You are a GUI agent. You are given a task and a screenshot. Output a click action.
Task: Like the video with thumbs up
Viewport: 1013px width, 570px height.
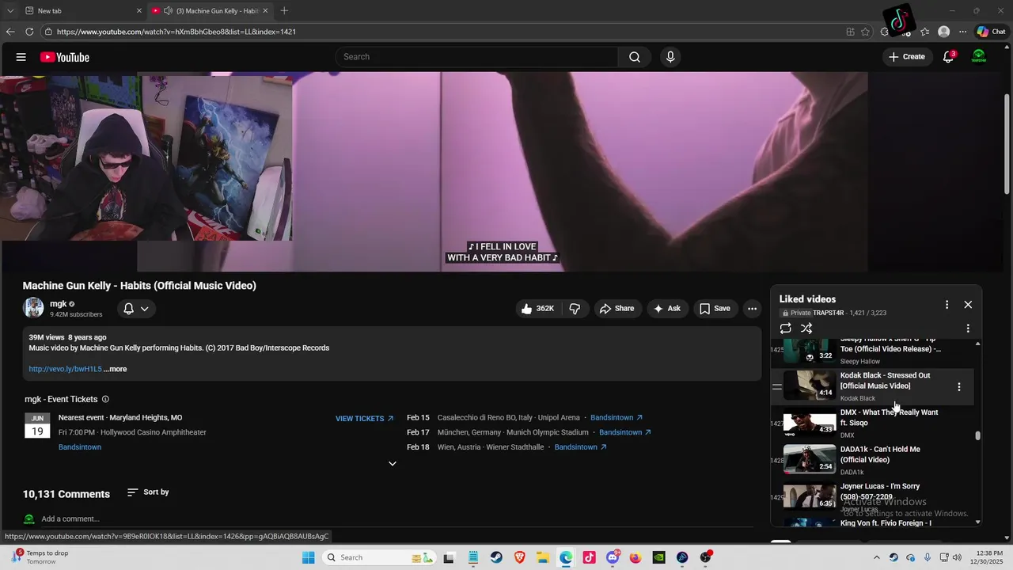pyautogui.click(x=537, y=309)
